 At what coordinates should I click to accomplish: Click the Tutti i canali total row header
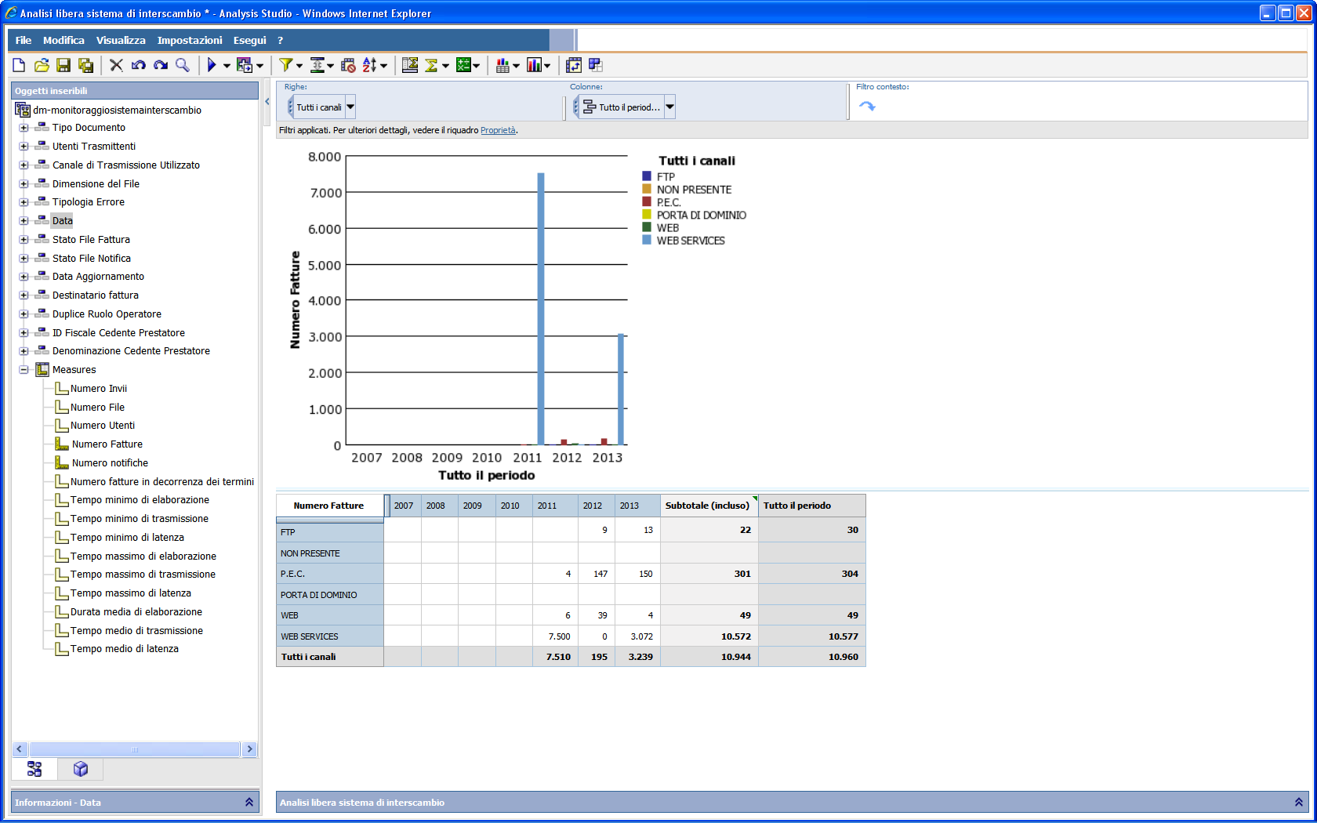(330, 657)
